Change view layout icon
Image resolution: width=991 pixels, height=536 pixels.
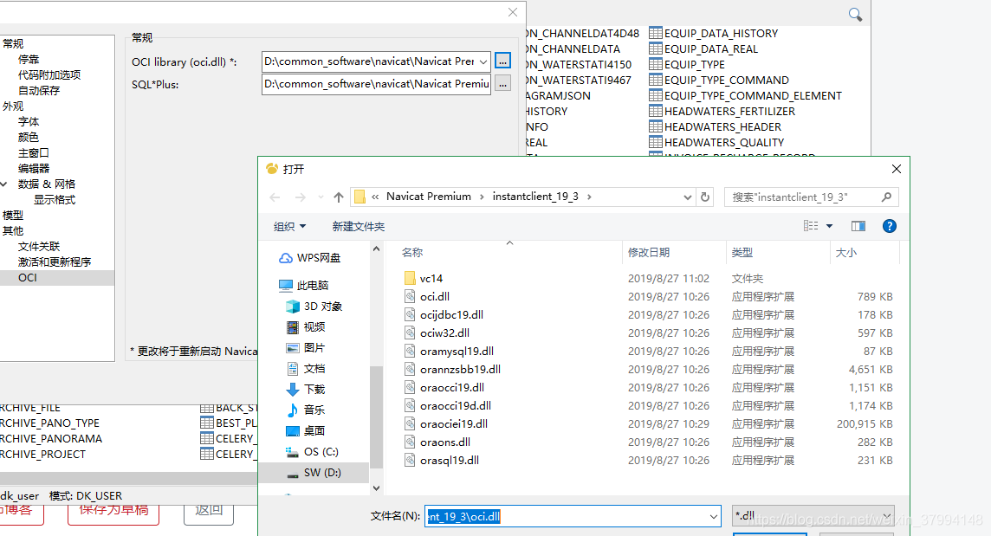(x=811, y=226)
